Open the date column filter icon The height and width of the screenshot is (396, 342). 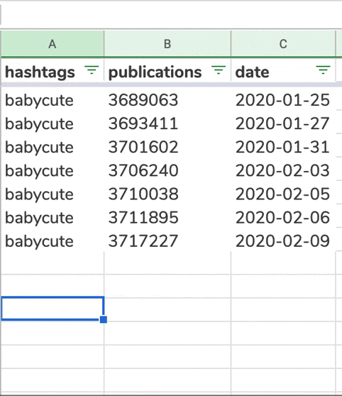pos(323,70)
